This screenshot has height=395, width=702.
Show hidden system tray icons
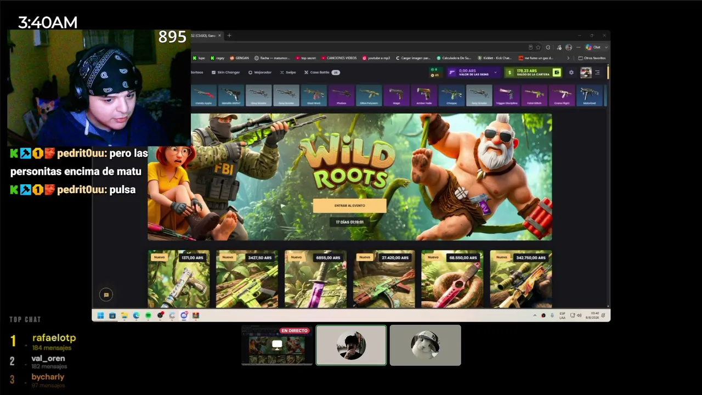pos(535,315)
